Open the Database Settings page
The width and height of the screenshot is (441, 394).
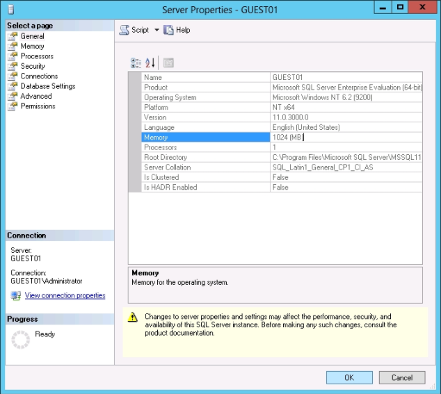click(x=48, y=86)
